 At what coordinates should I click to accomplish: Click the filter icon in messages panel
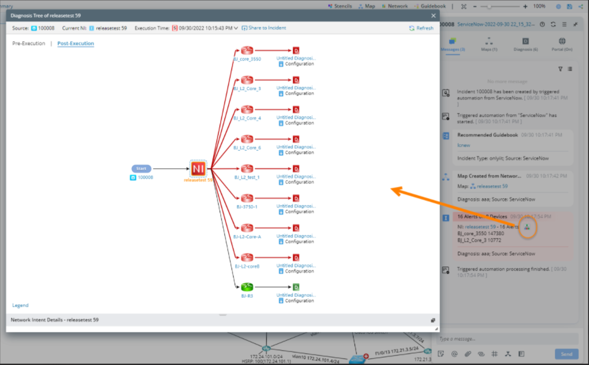(x=560, y=69)
